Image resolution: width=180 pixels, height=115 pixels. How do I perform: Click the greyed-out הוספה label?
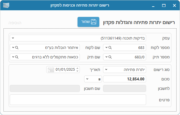pos(15,22)
